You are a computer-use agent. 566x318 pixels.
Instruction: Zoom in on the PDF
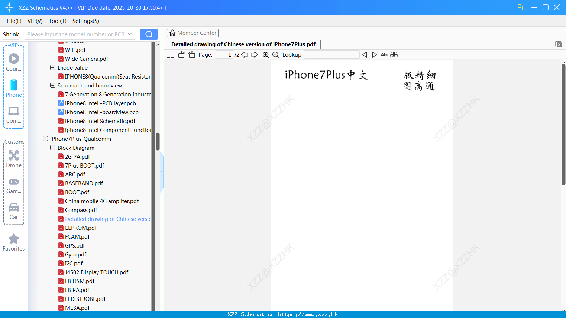[266, 54]
